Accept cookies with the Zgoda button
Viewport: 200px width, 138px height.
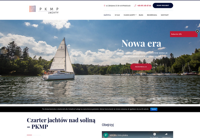pos(154,109)
